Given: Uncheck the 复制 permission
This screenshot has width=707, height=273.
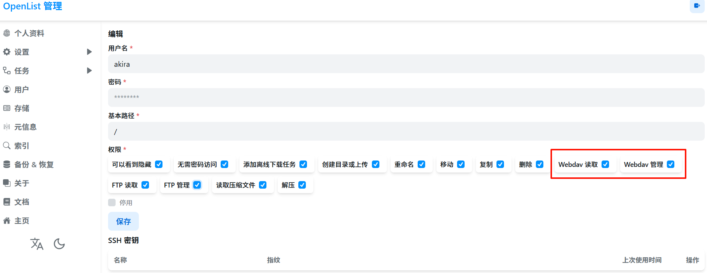Looking at the screenshot, I should 500,164.
